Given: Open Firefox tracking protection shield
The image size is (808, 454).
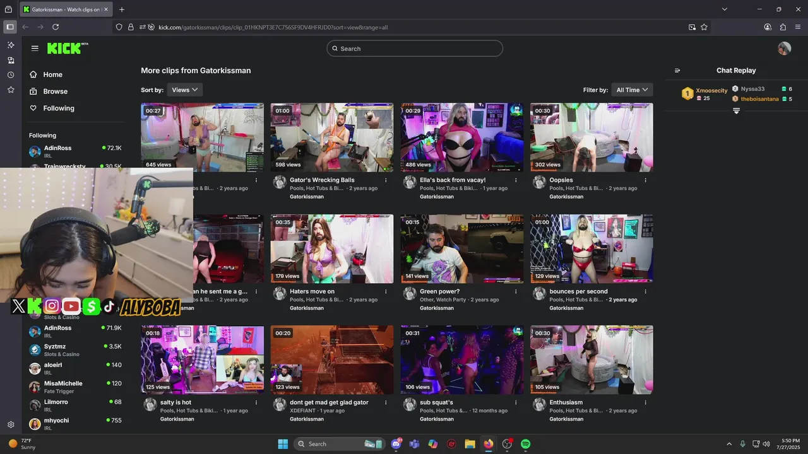Looking at the screenshot, I should tap(119, 27).
